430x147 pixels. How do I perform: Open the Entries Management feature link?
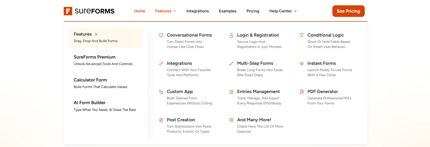[258, 92]
